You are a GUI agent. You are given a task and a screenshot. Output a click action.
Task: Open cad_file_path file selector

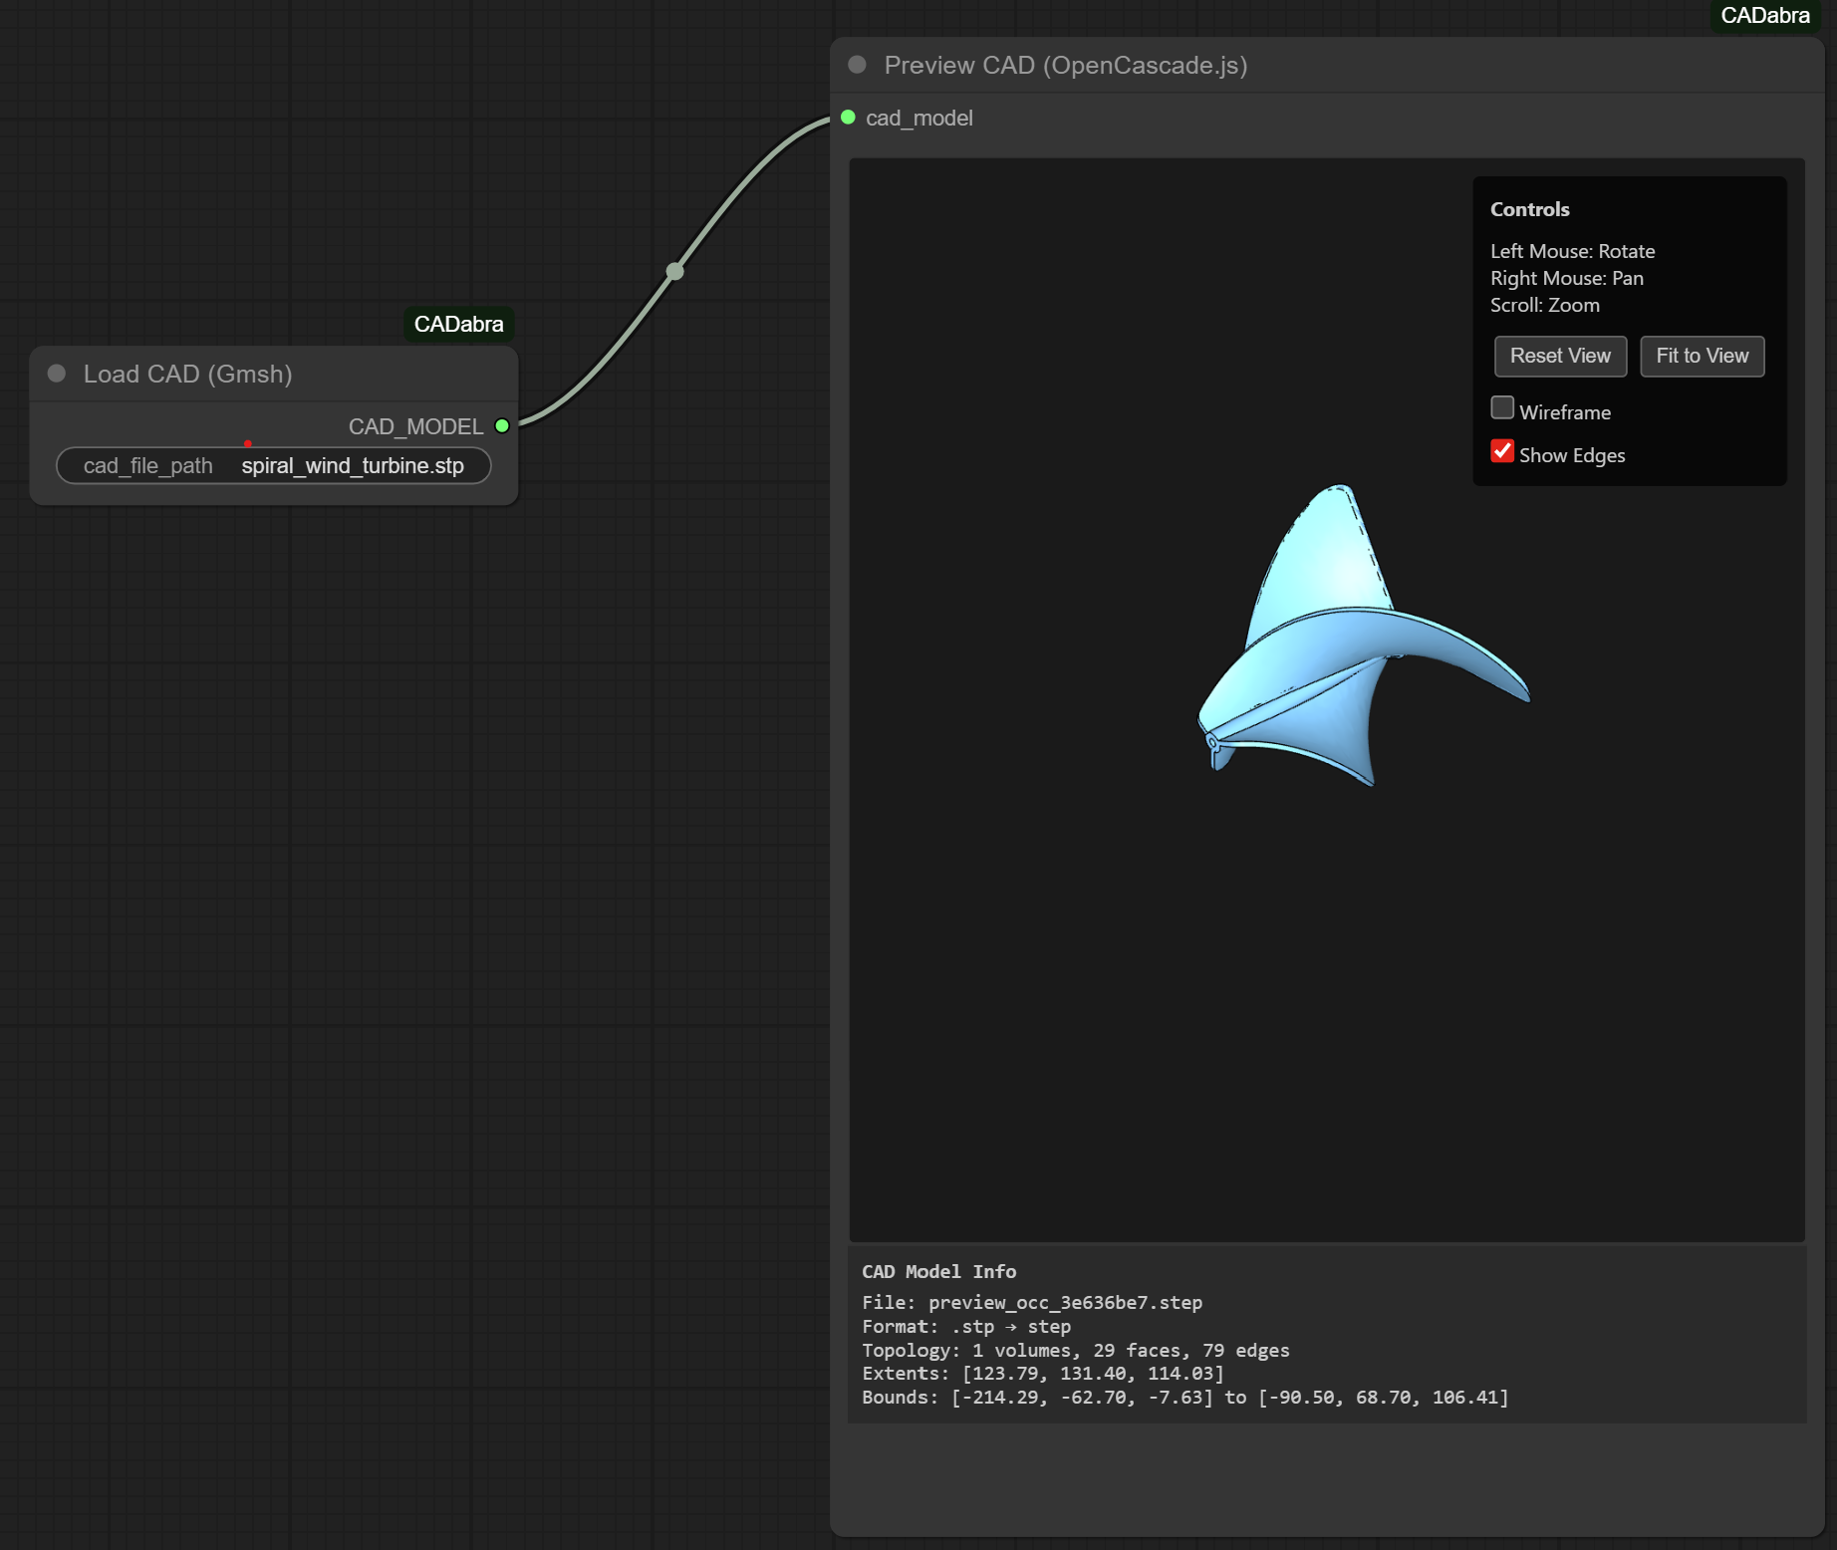[x=274, y=465]
